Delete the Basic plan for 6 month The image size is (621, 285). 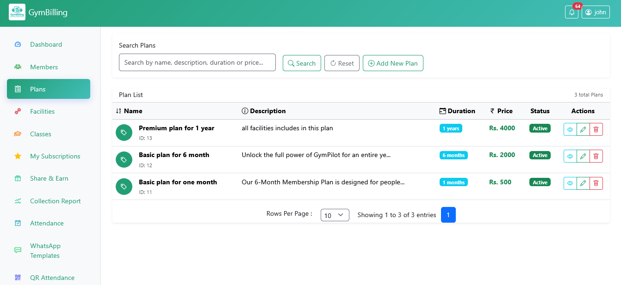click(596, 156)
